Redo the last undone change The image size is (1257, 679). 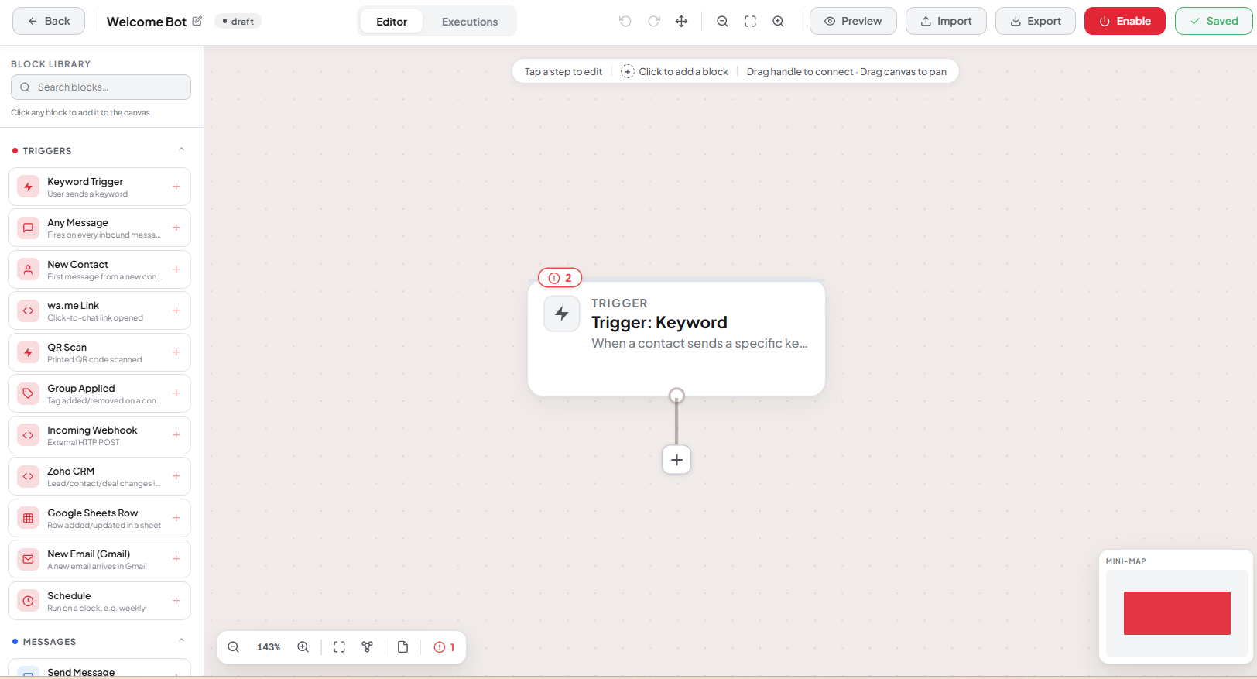click(654, 21)
